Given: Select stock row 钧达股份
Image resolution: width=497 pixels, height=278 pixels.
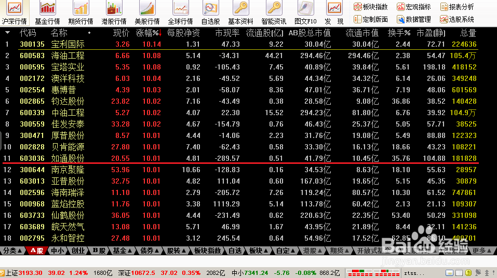Looking at the screenshot, I should pyautogui.click(x=239, y=101).
